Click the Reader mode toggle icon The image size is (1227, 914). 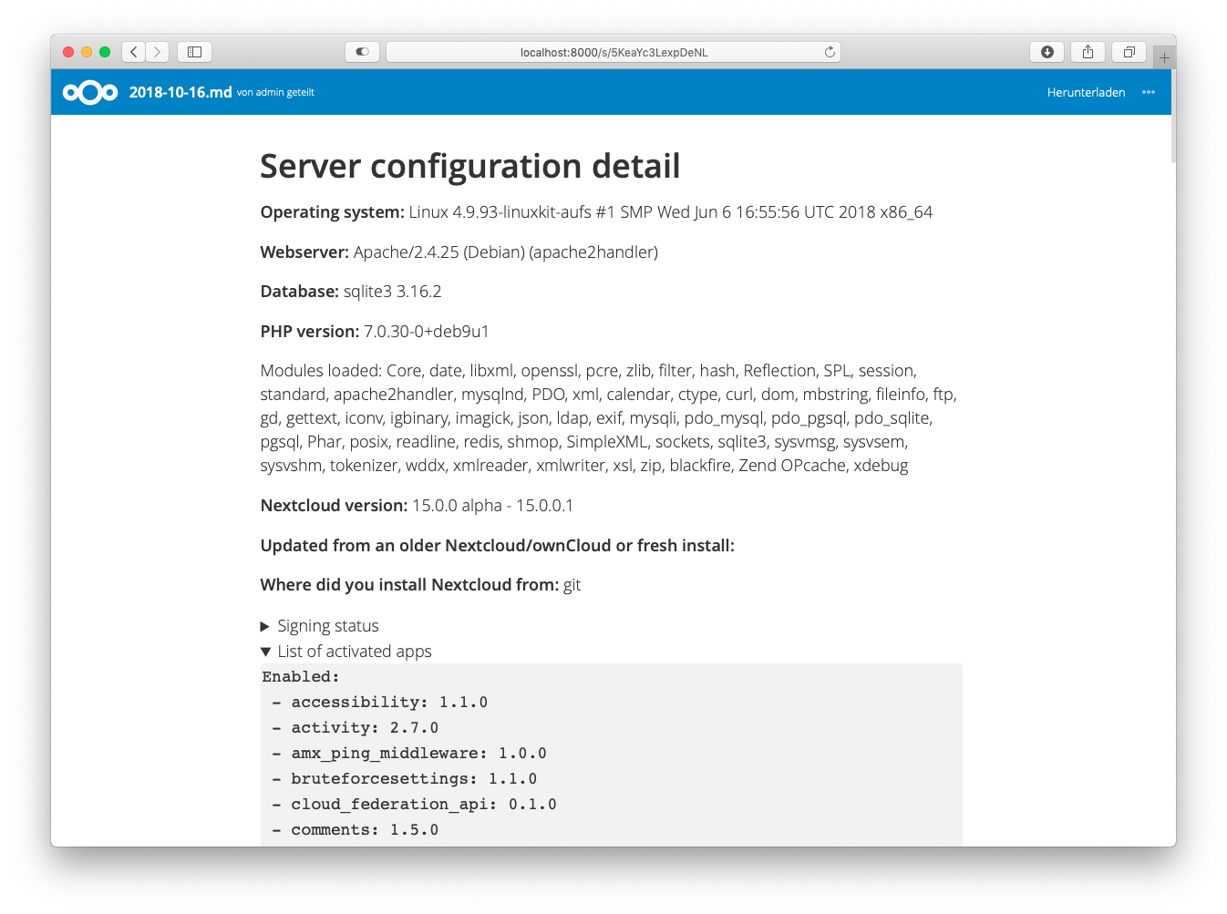pos(362,52)
